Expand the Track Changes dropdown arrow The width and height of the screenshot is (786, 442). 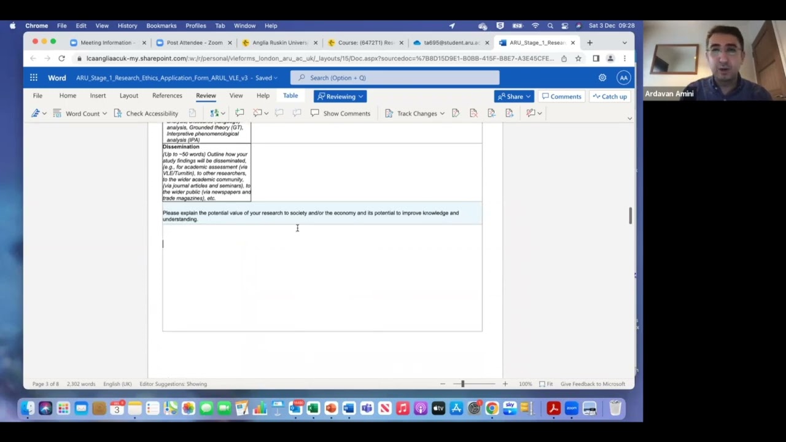(x=442, y=114)
